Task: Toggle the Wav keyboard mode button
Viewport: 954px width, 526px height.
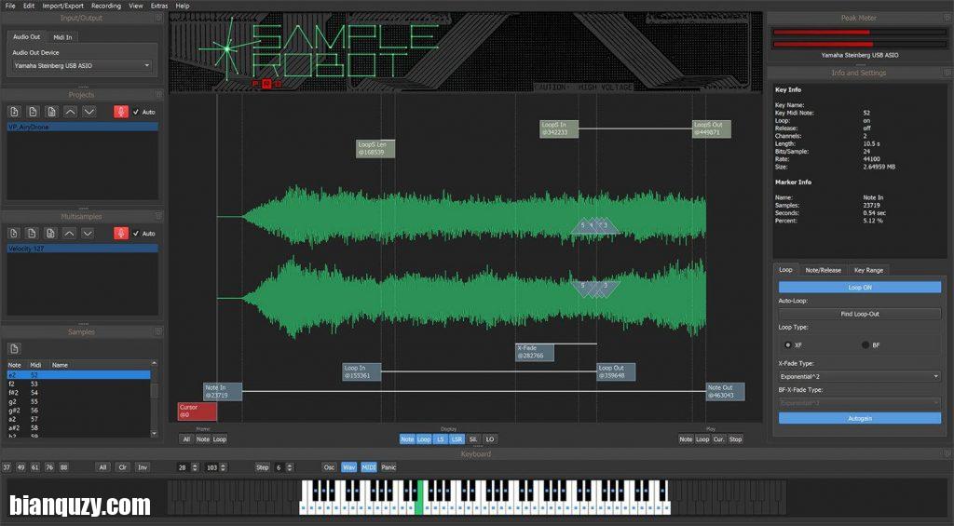Action: (348, 467)
